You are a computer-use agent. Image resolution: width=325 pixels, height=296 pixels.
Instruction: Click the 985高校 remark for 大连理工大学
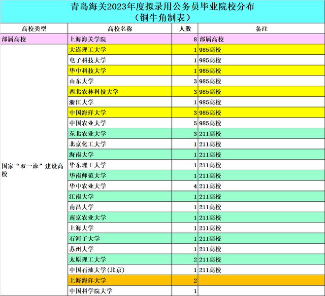coord(261,50)
